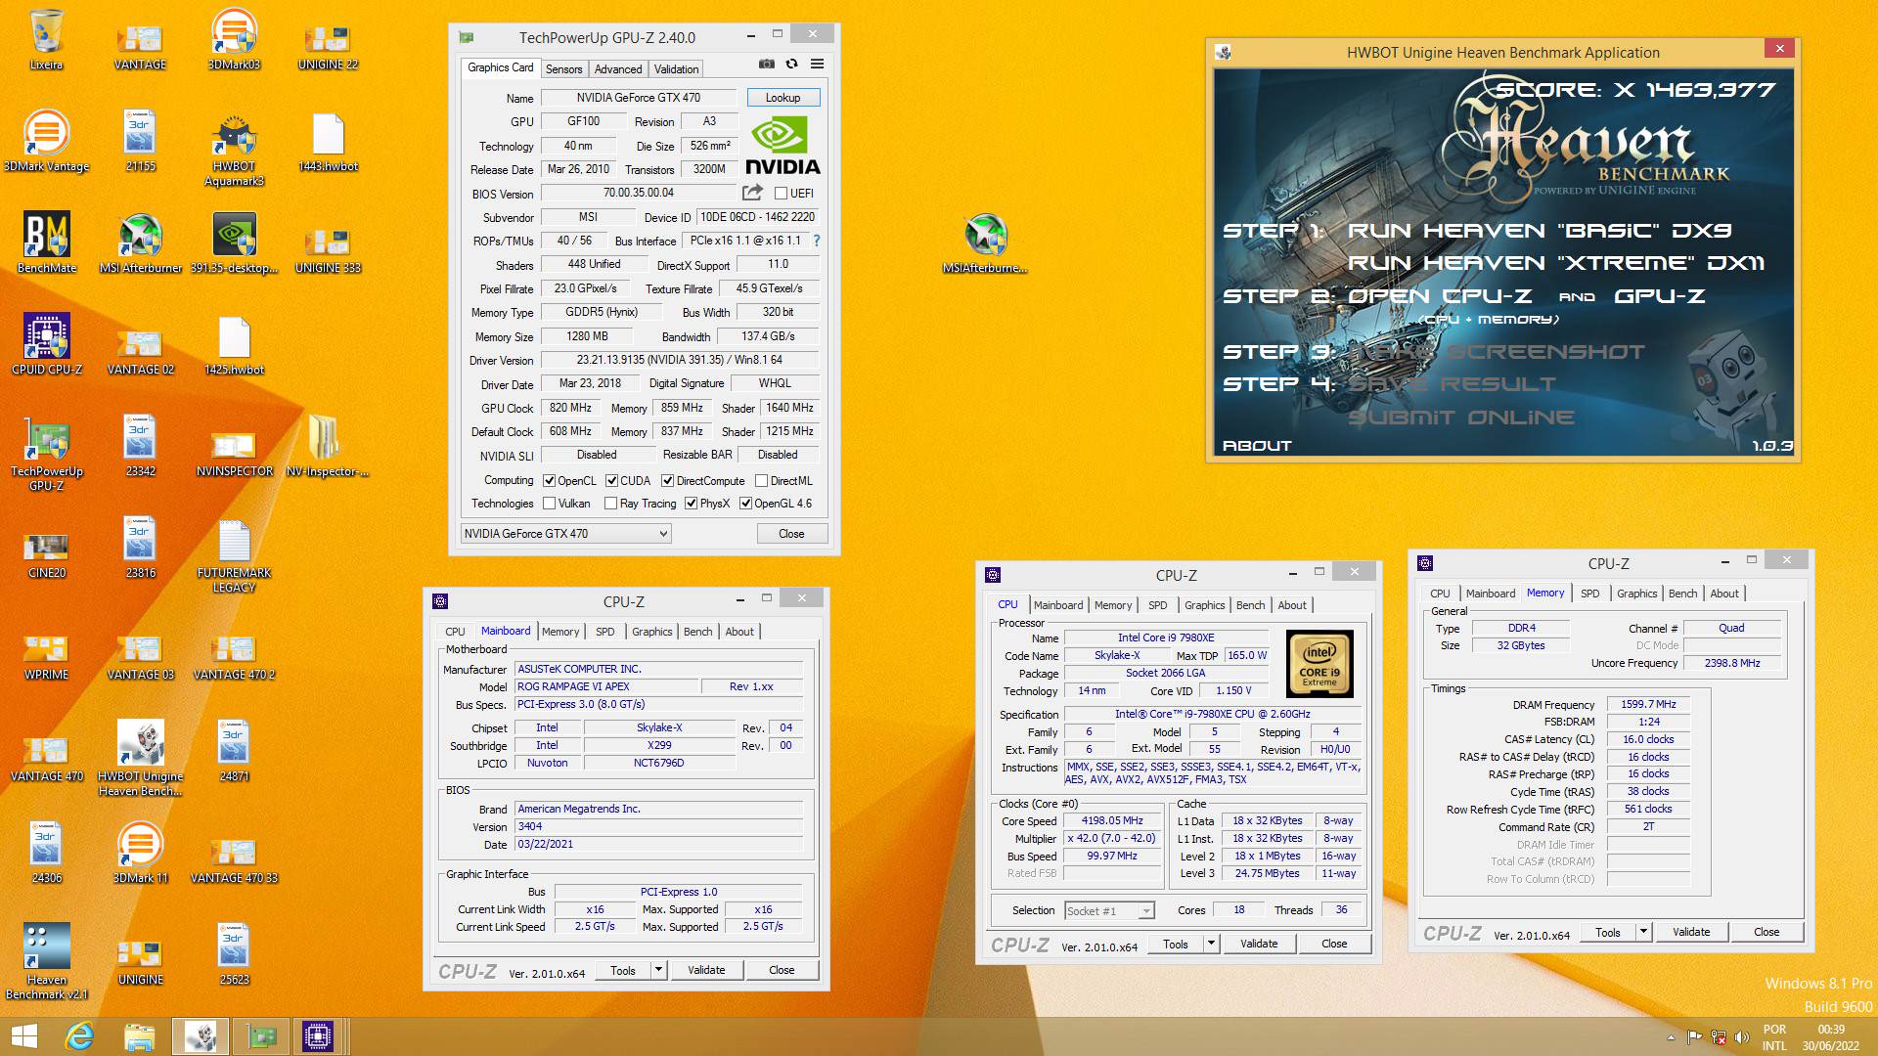Open the MSIAfterburne... icon in desktop center
The width and height of the screenshot is (1878, 1056).
985,243
